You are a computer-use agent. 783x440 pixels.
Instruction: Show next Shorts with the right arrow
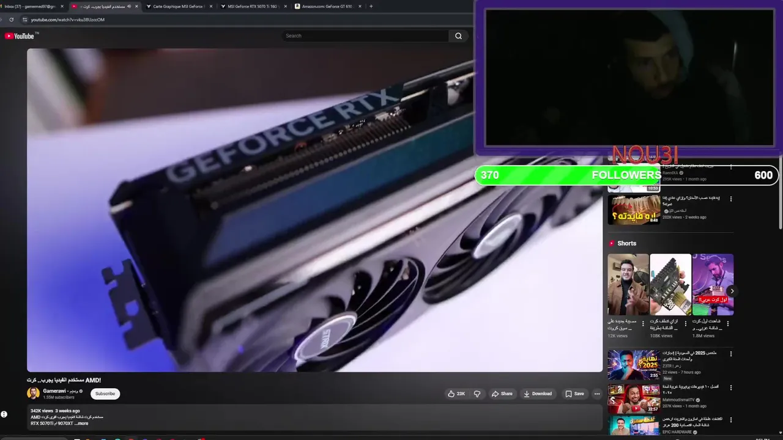pyautogui.click(x=732, y=291)
